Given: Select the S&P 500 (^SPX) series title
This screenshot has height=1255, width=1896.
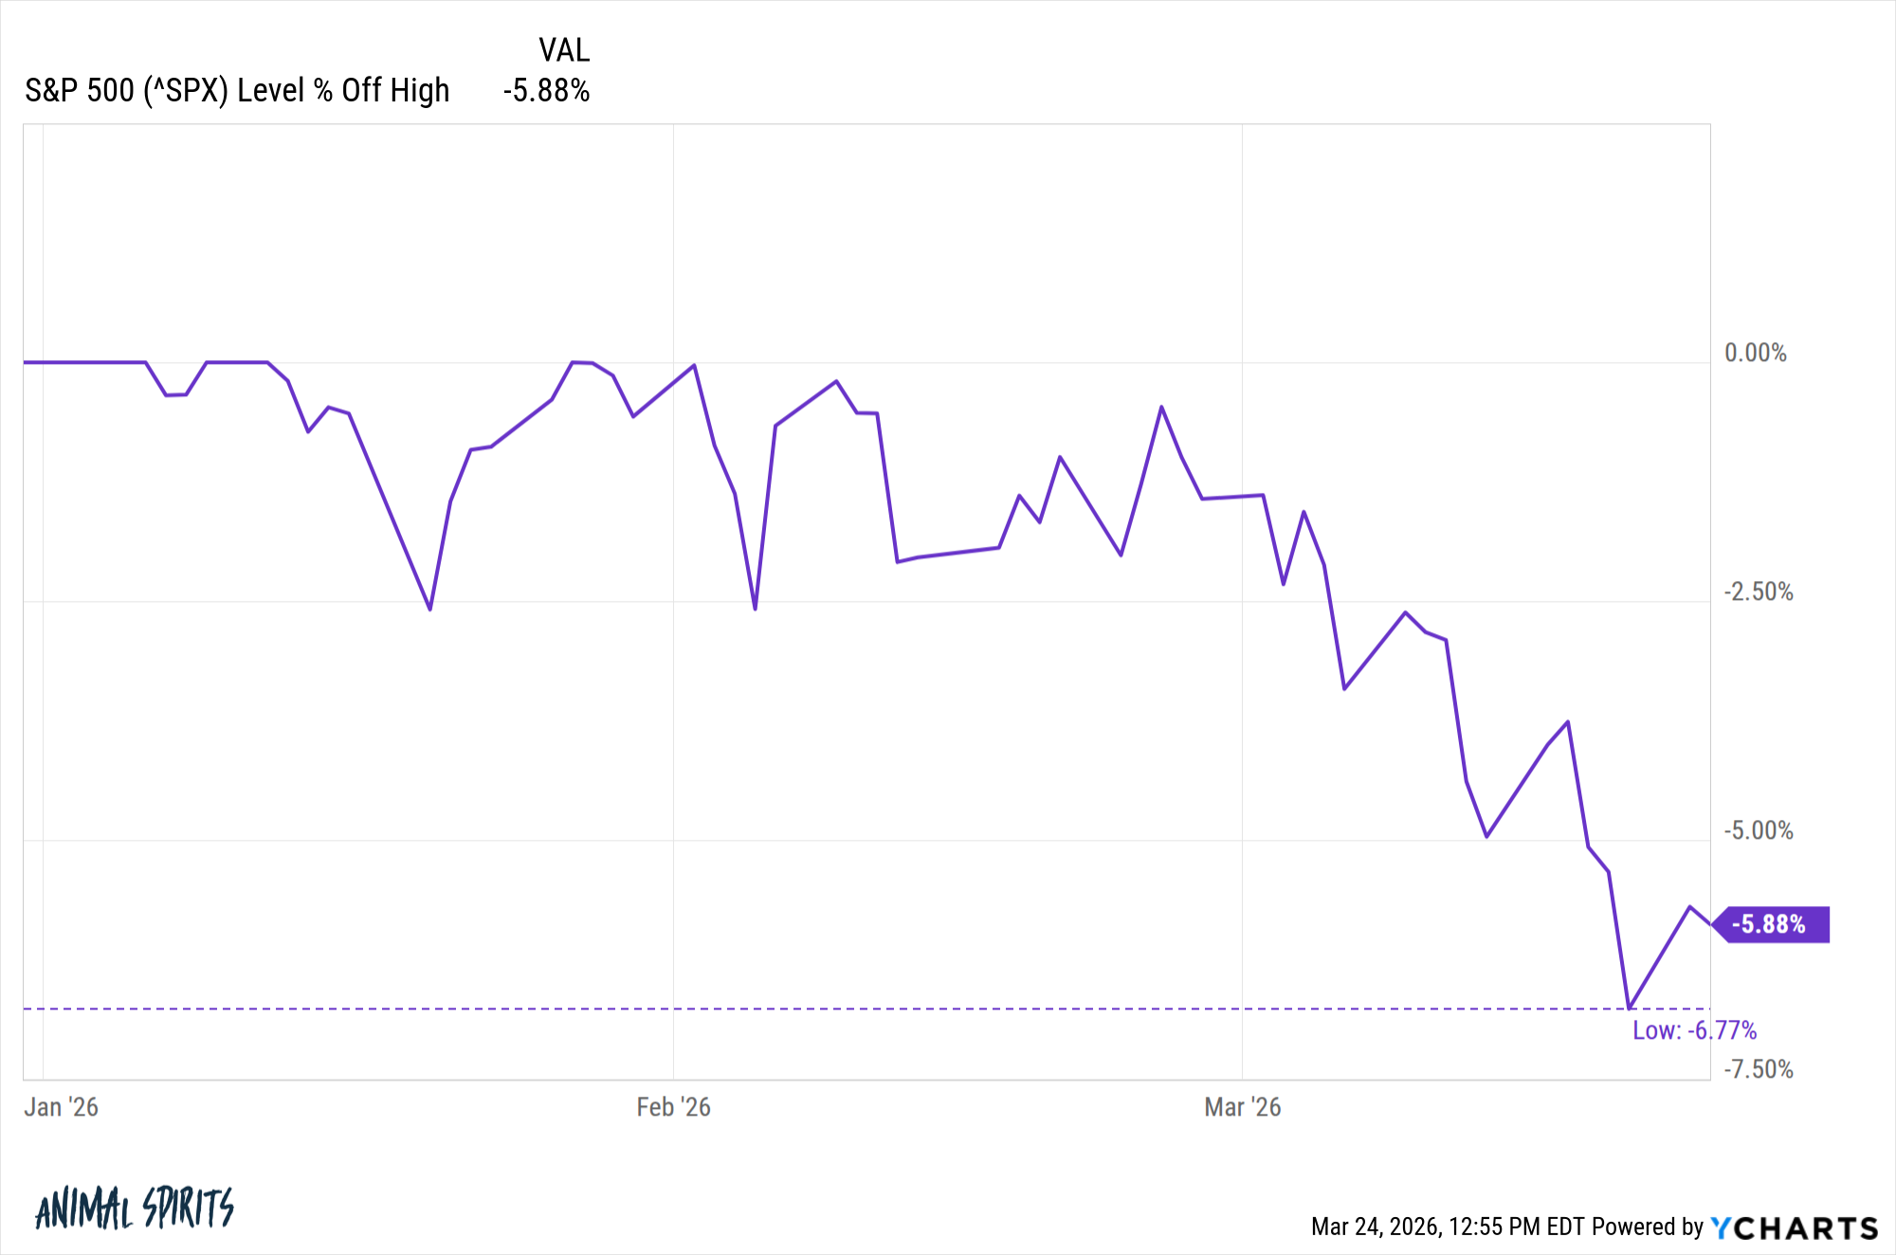Looking at the screenshot, I should tap(237, 91).
